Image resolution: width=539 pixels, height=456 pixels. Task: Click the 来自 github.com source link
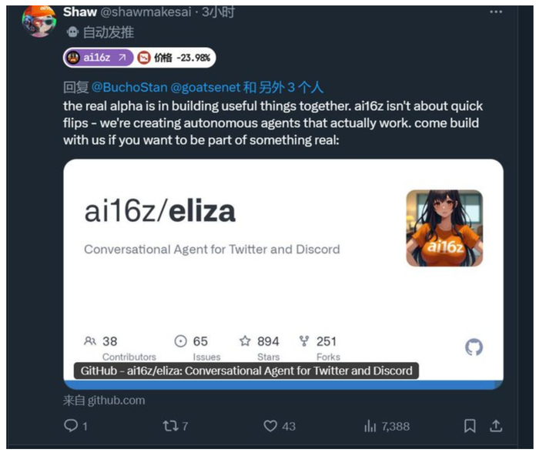[104, 400]
